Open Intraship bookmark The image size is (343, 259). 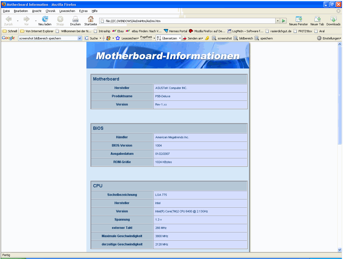102,31
